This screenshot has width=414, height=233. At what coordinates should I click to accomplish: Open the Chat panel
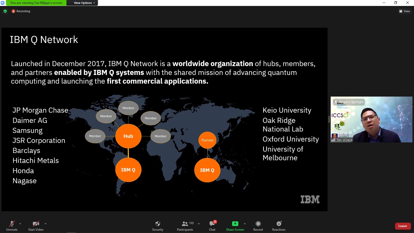coord(212,226)
